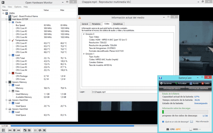Click the ONDA computer icon in tree

click(7, 13)
